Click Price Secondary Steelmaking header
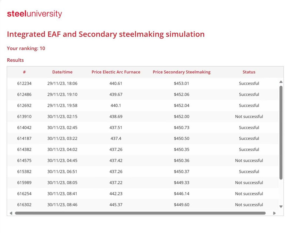Image resolution: width=296 pixels, height=233 pixels. pos(182,72)
